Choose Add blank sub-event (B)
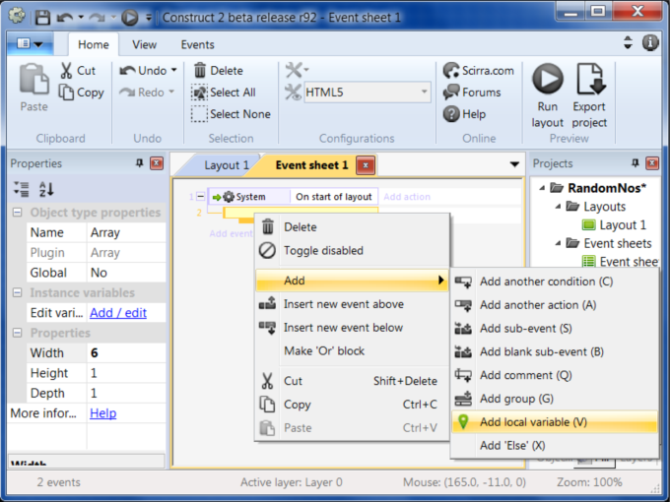670x502 pixels. tap(554, 351)
